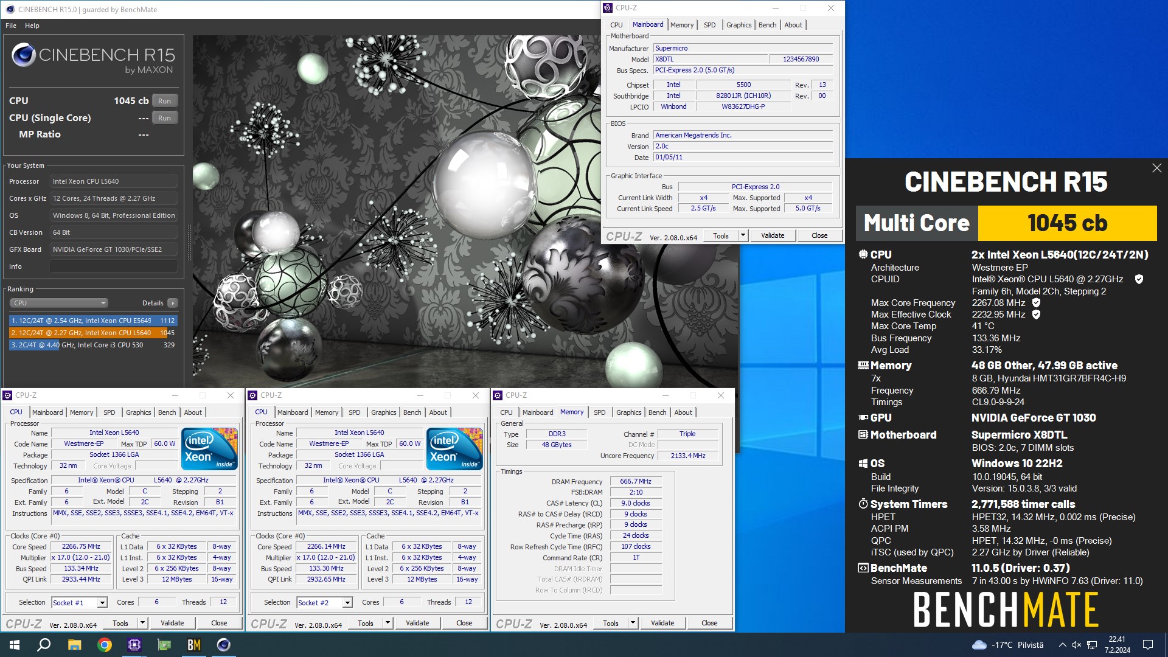
Task: Click the Intel Xeon logo in Socket #1 CPU-Z
Action: coord(210,449)
